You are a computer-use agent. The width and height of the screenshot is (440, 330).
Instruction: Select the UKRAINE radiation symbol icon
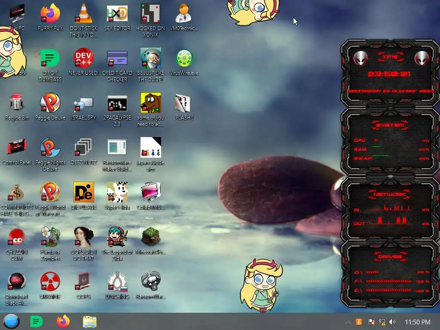tap(50, 281)
